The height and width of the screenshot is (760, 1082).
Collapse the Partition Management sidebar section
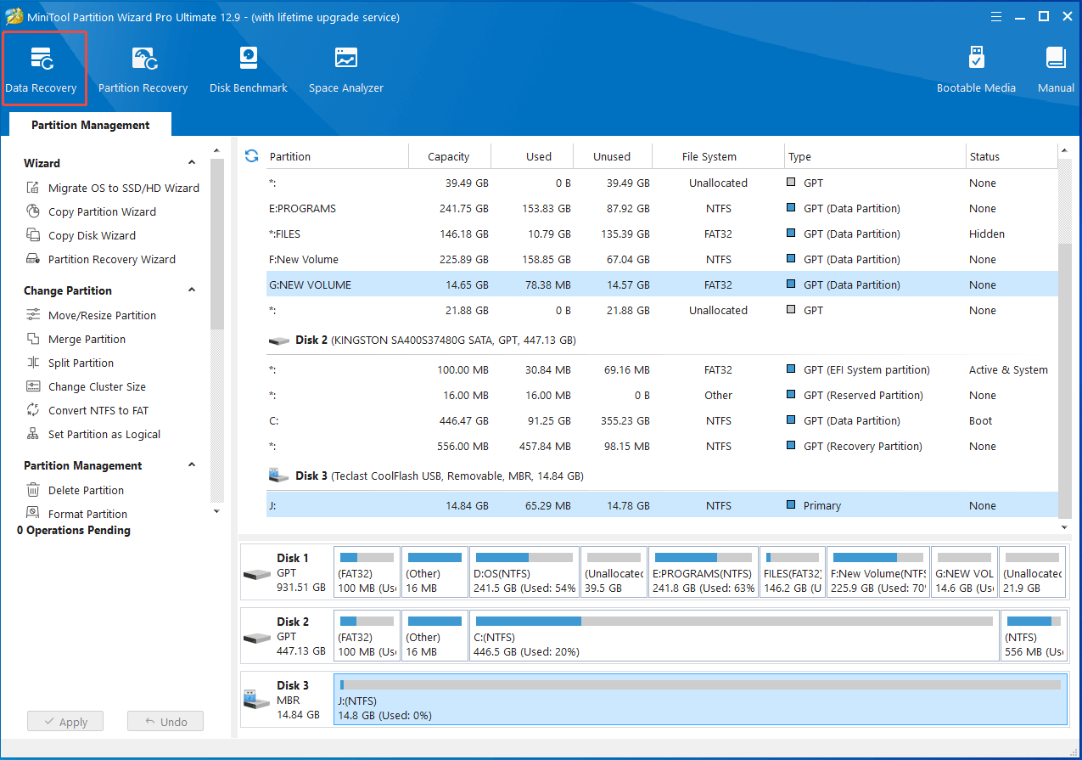(x=192, y=465)
